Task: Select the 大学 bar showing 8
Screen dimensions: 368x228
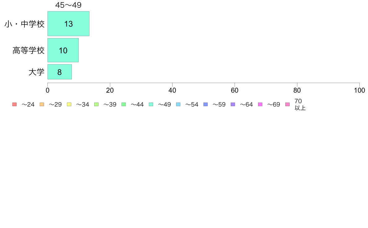Action: tap(59, 72)
